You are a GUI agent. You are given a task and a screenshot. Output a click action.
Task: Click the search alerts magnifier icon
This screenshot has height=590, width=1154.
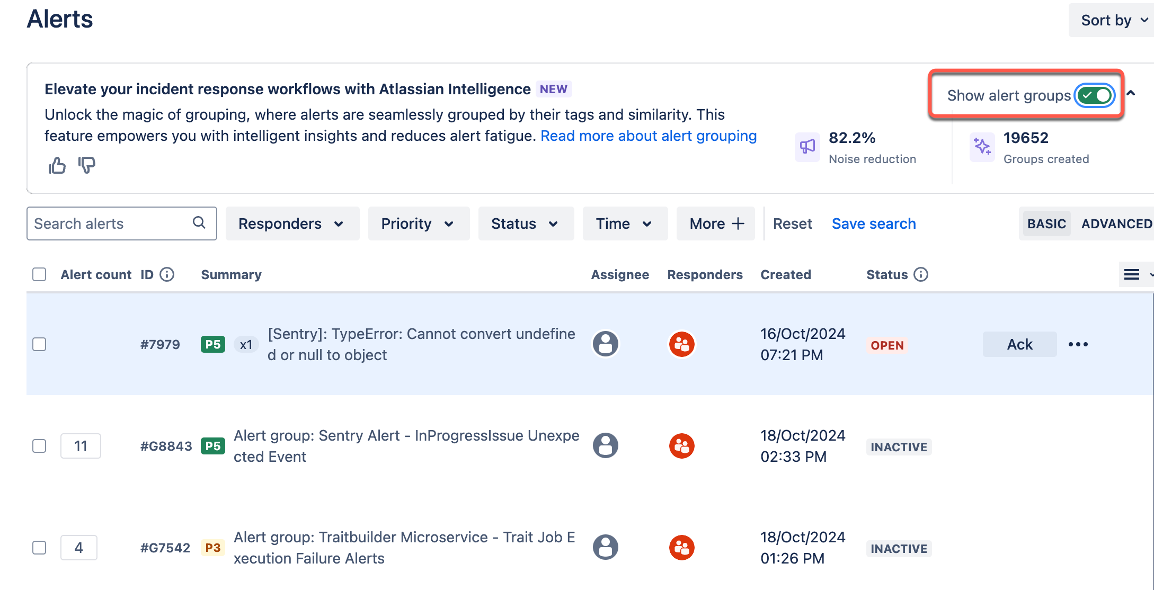[199, 224]
